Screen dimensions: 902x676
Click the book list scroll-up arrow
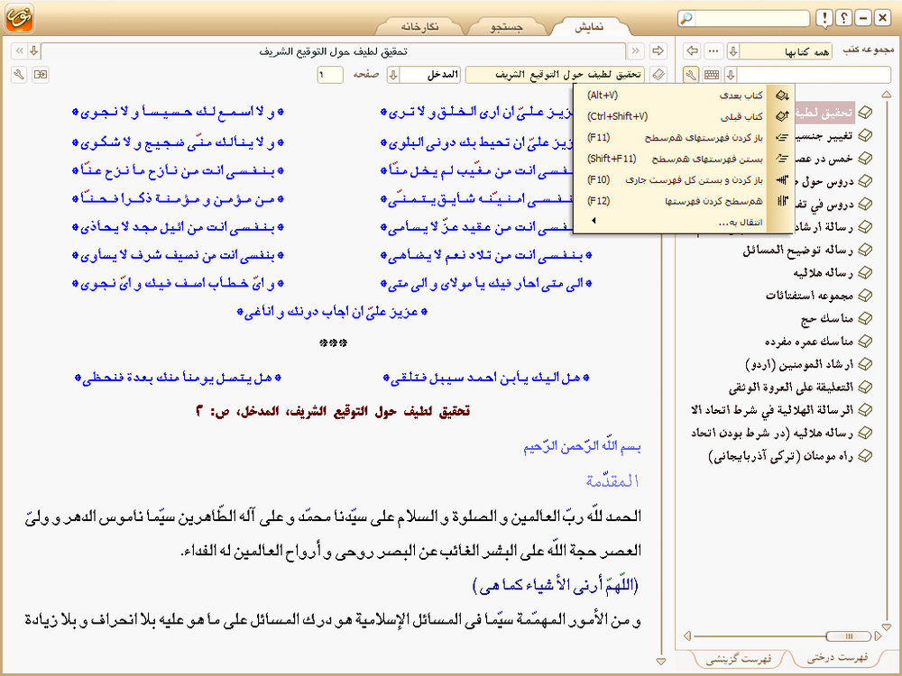887,95
